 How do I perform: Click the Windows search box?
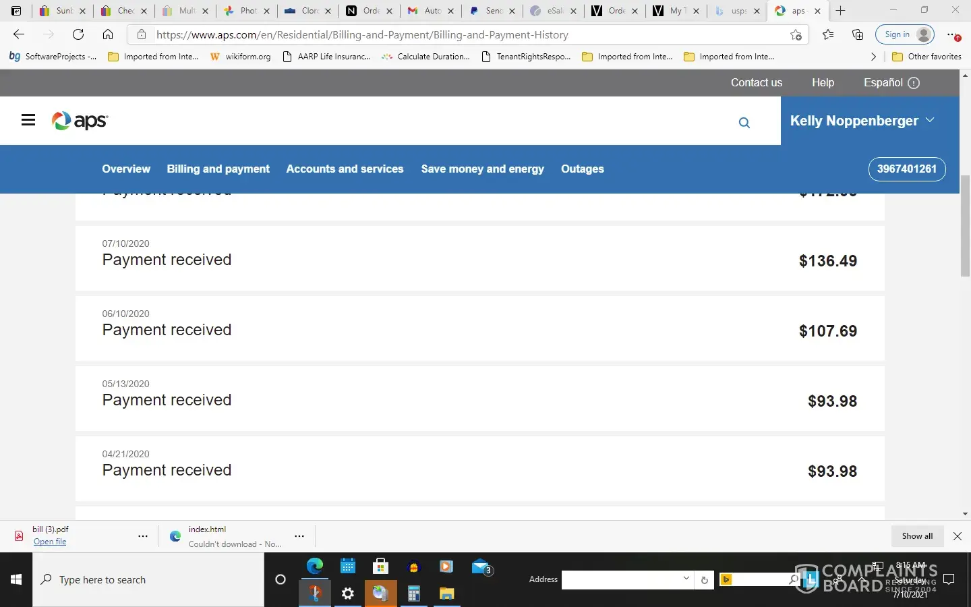(148, 580)
